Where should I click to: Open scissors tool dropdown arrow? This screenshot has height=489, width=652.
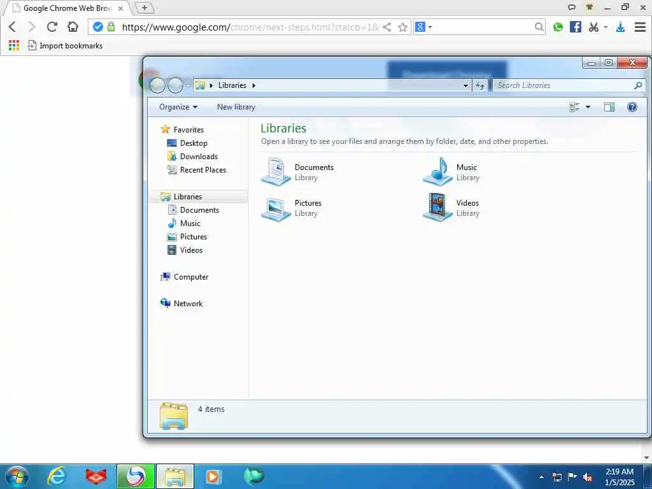[606, 27]
